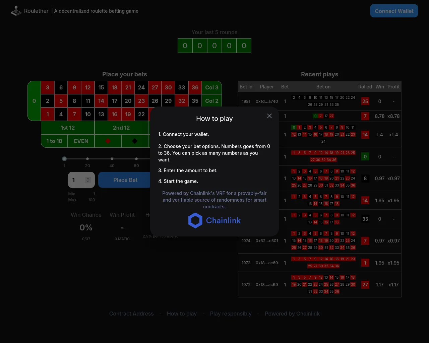Select number 24 on the roulette board
The height and width of the screenshot is (343, 429).
(141, 87)
